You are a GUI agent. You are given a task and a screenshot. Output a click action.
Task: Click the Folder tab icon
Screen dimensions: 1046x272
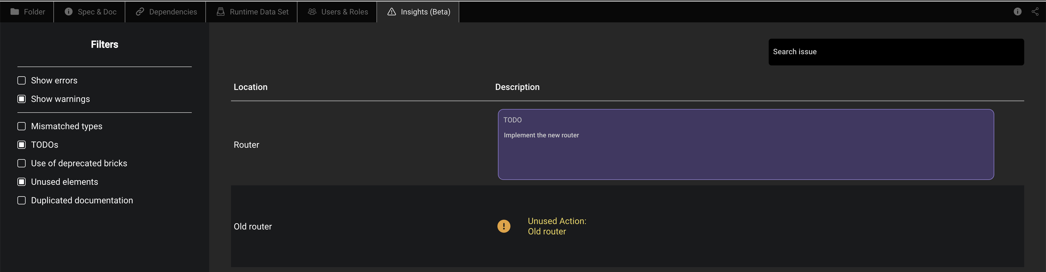(x=15, y=12)
